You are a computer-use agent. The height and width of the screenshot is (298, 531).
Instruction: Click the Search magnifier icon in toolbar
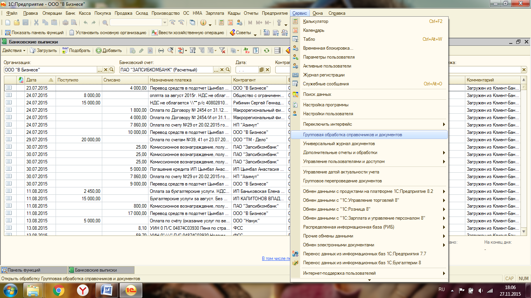[x=105, y=23]
